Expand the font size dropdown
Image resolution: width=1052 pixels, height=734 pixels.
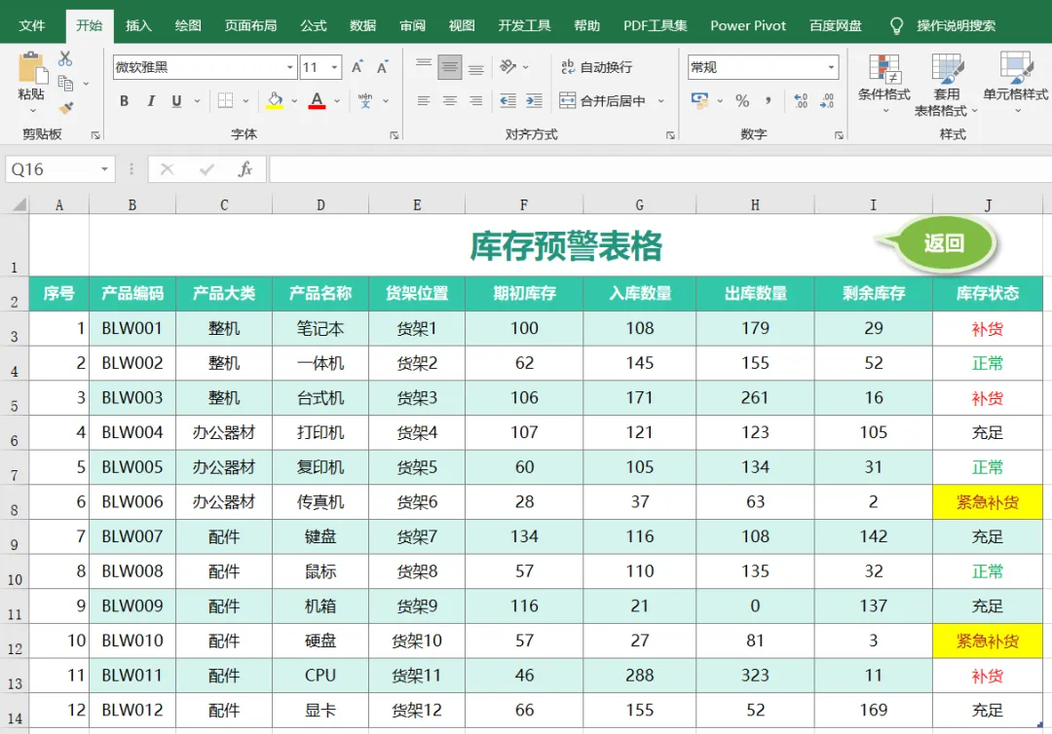pyautogui.click(x=334, y=67)
